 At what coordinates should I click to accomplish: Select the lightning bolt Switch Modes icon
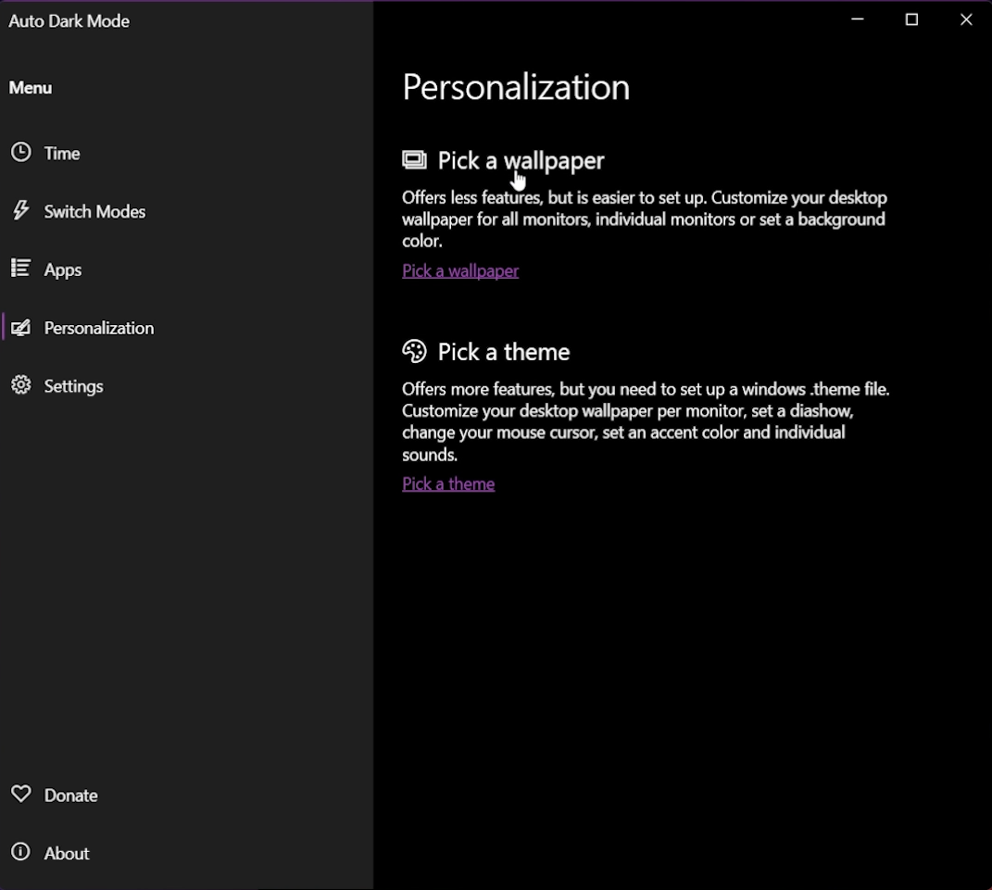(x=21, y=210)
